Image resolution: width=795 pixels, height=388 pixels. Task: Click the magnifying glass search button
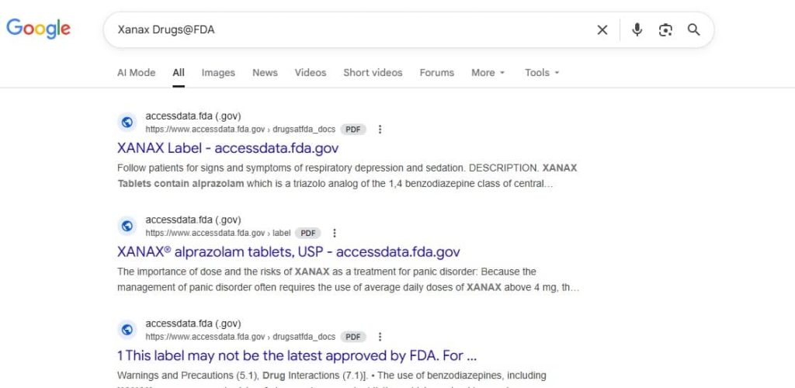coord(693,30)
